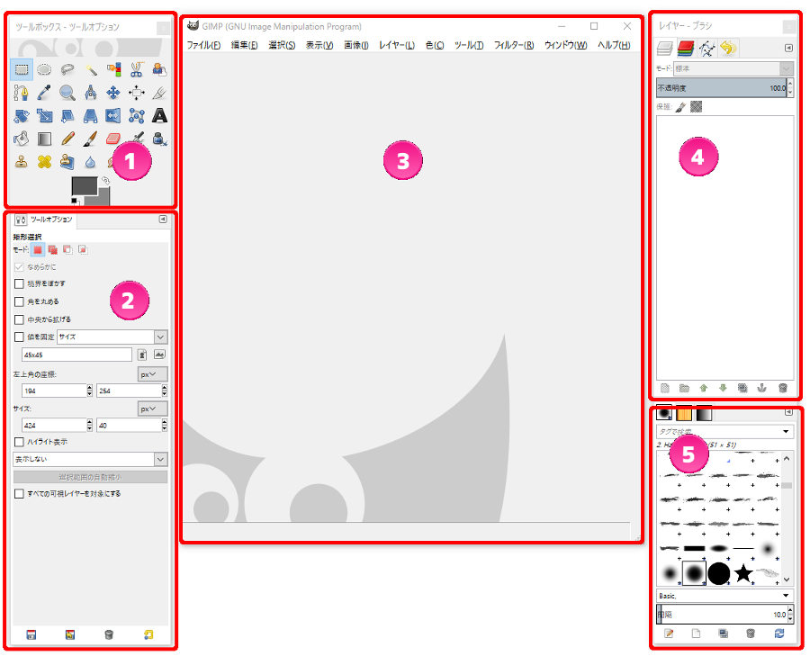Switch to the Paths tab
The image size is (810, 656).
(x=706, y=48)
